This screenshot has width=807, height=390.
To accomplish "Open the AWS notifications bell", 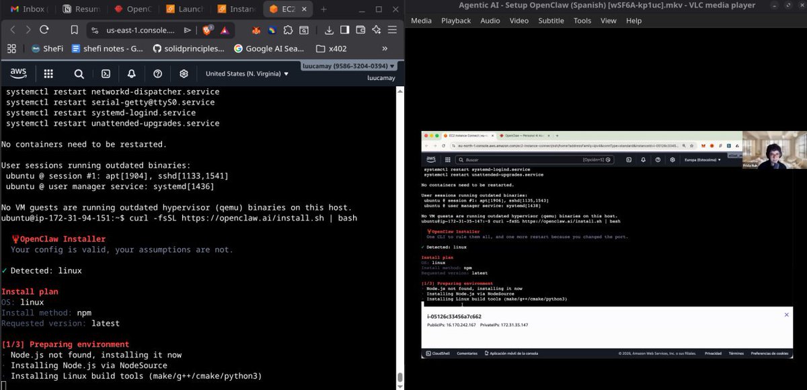I will [x=132, y=74].
